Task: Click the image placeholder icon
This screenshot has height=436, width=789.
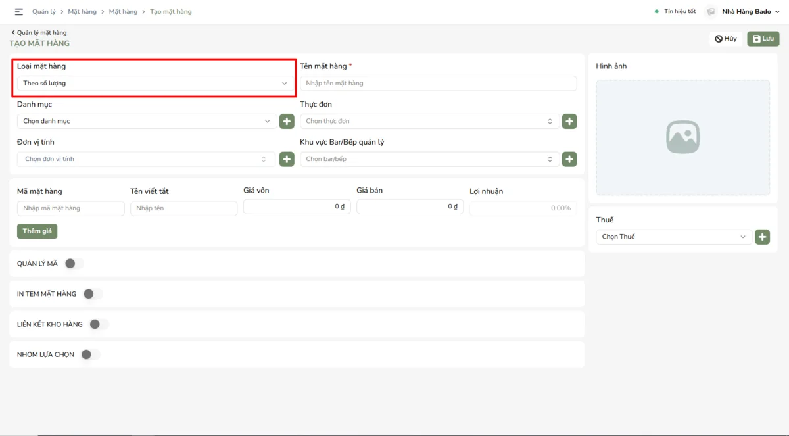Action: tap(682, 137)
